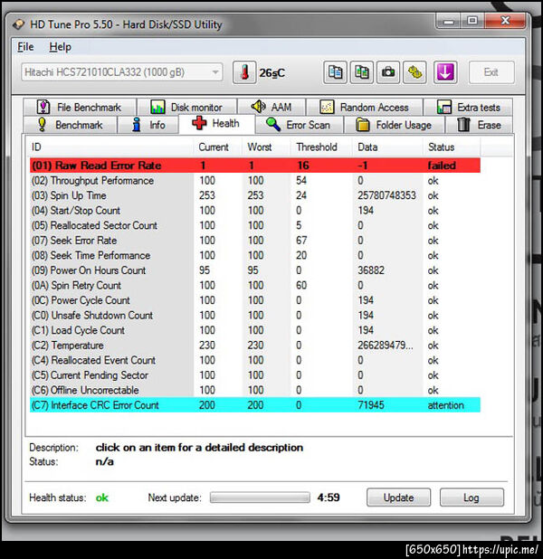The image size is (543, 559).
Task: Open the Help menu
Action: [x=60, y=47]
